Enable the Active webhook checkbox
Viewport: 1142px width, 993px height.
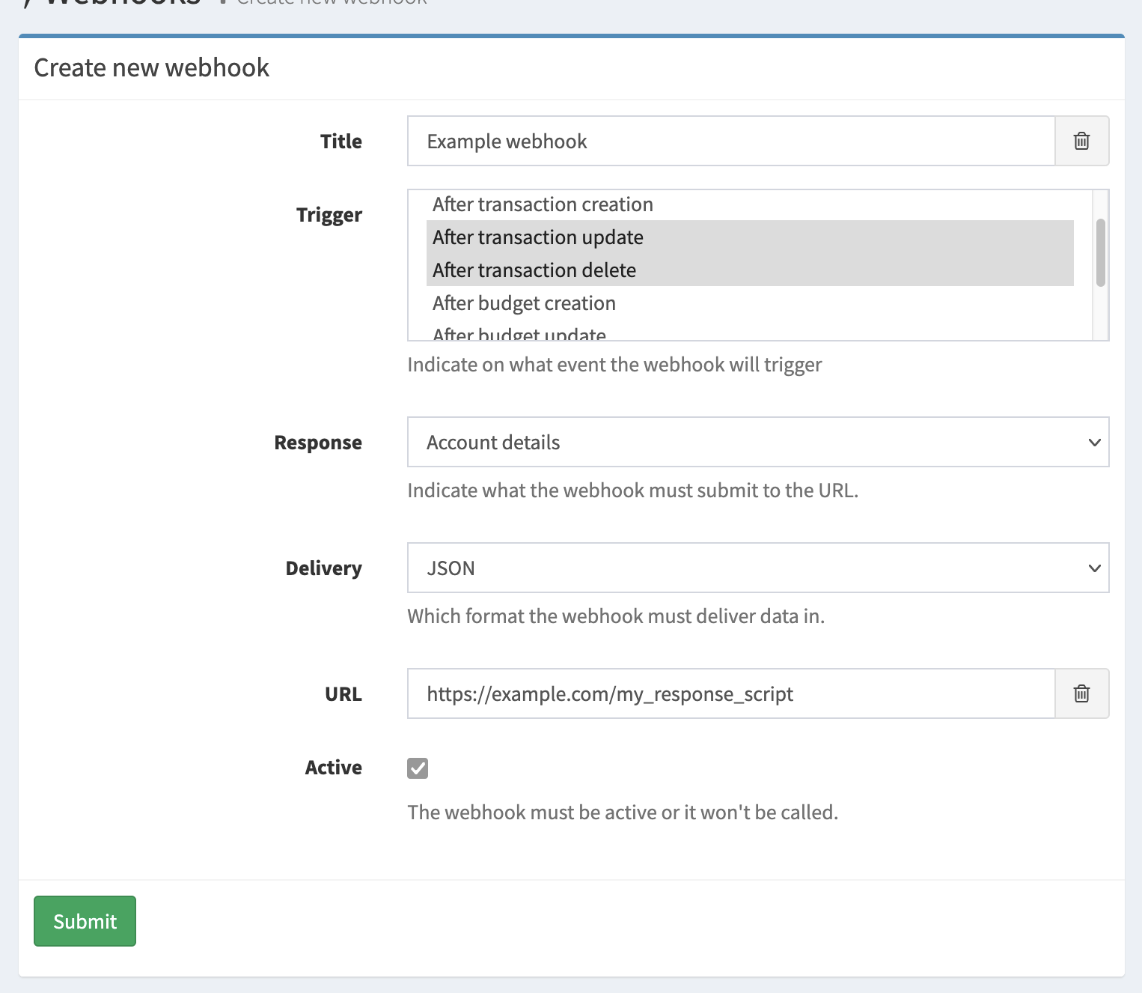418,768
